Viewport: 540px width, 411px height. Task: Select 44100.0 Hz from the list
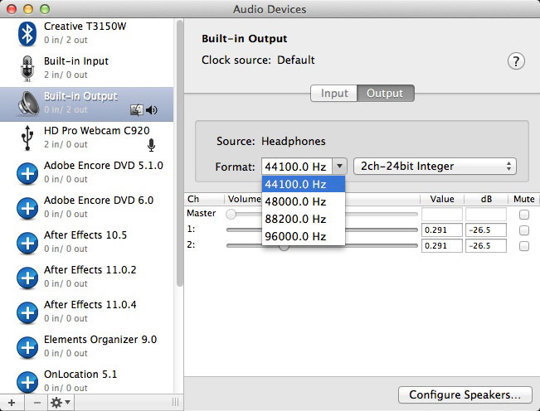point(304,184)
